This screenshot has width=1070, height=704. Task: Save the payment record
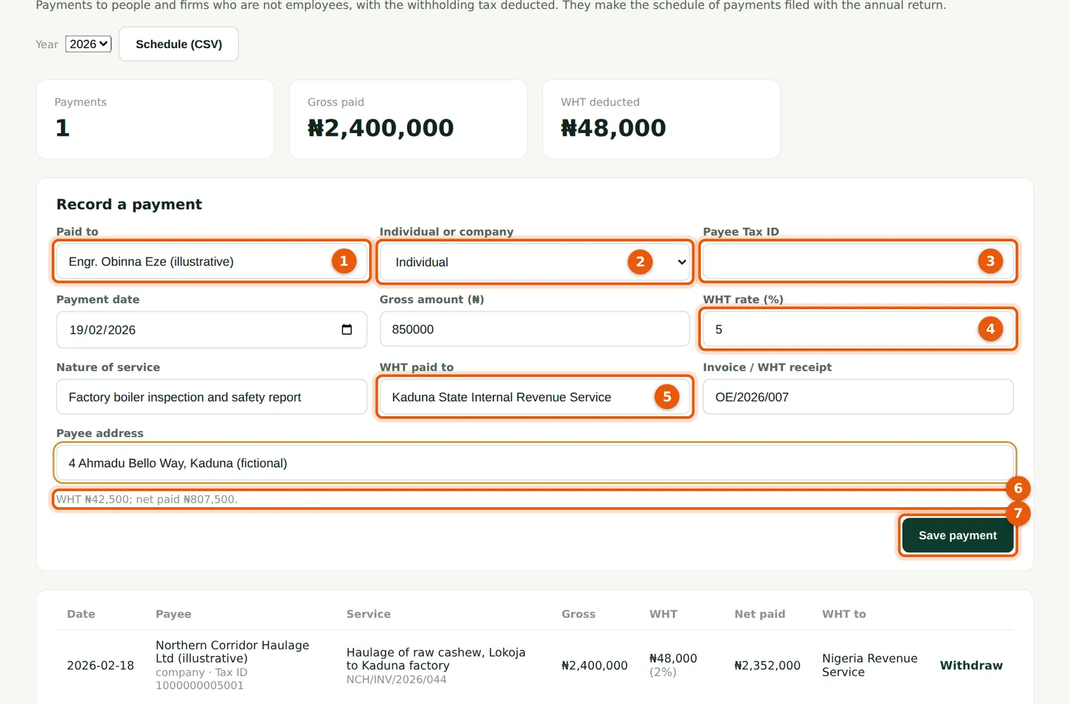coord(957,535)
